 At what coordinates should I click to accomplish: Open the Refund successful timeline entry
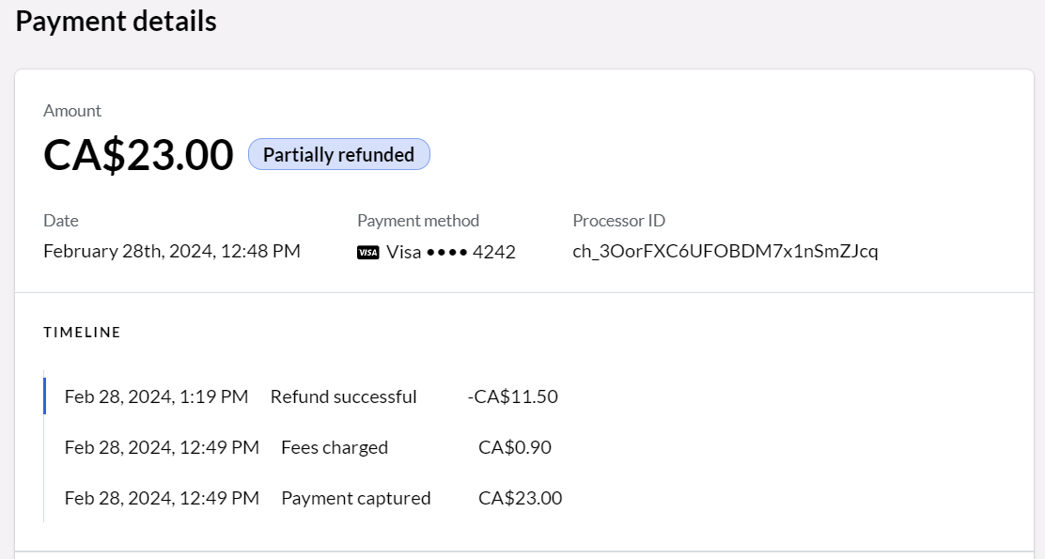[x=343, y=396]
